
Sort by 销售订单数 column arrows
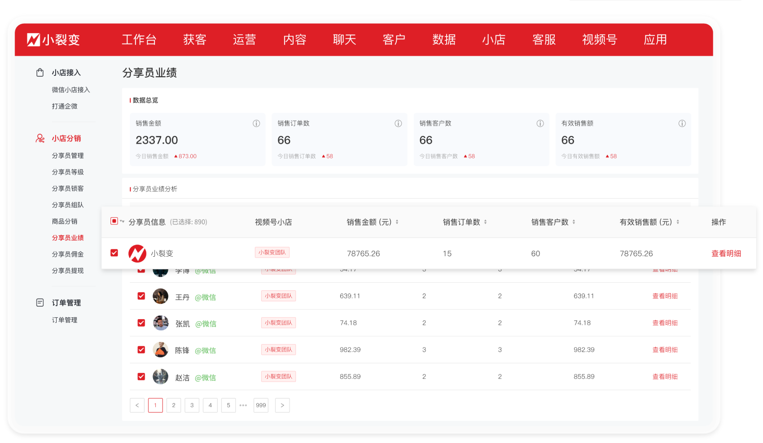[486, 222]
